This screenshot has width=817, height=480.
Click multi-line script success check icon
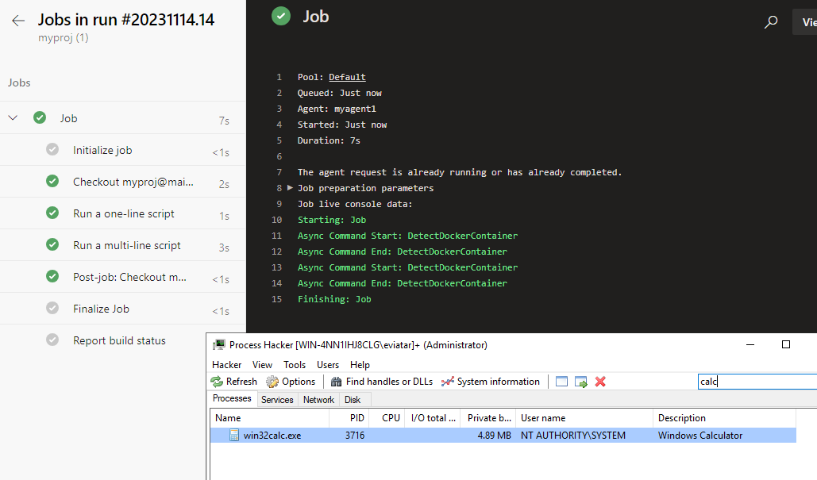click(x=52, y=244)
